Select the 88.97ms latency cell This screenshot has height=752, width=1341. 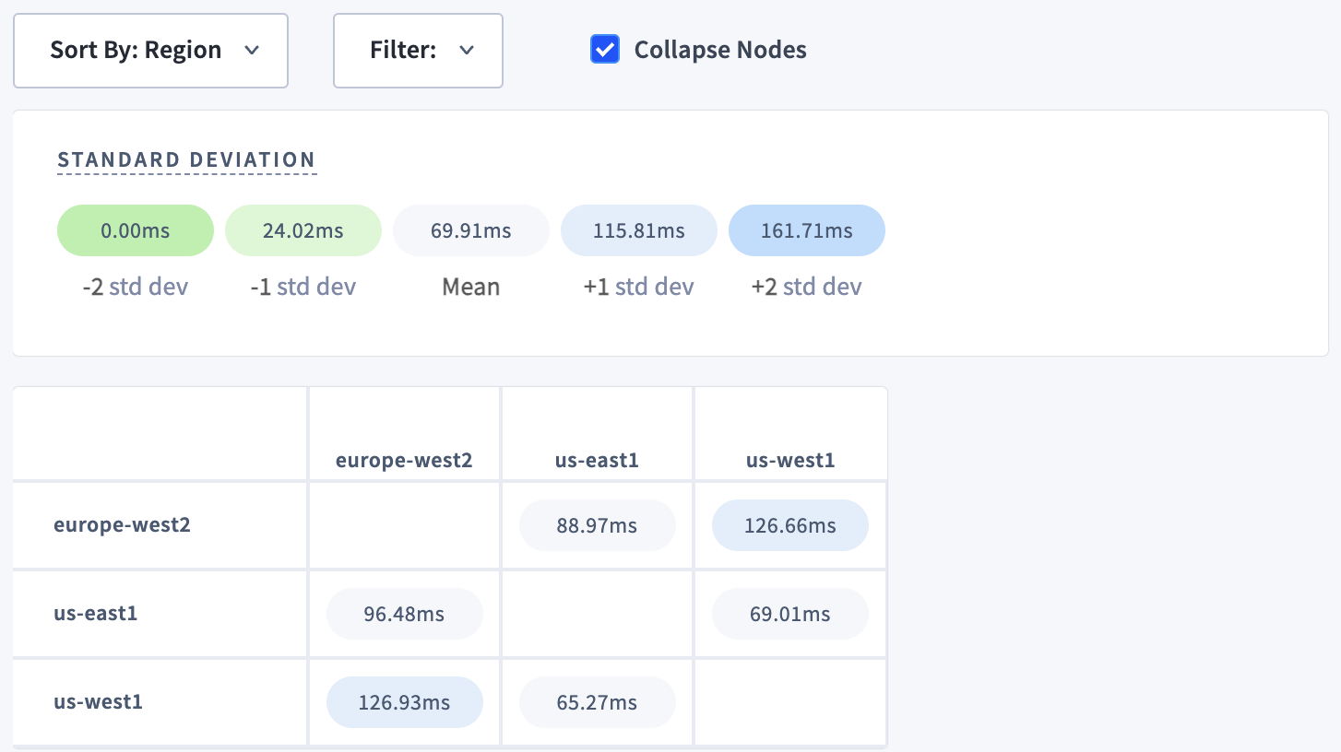coord(597,524)
